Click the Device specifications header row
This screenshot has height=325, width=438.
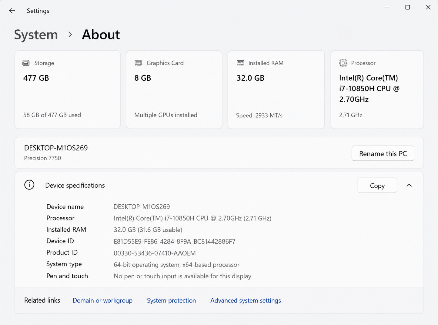tap(219, 185)
